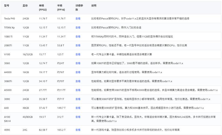Screen dimensions: 222x135
Task: Open the 查看 link for A100 SXM4
Action: tap(78, 117)
